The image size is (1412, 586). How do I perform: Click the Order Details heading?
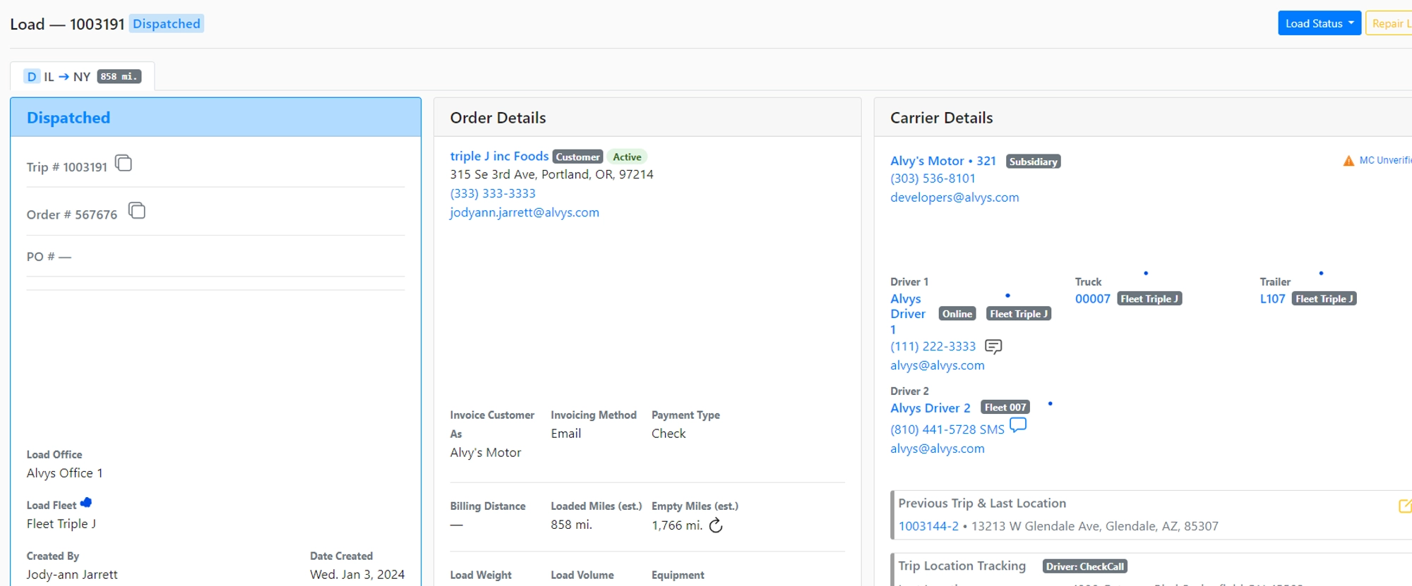coord(498,118)
